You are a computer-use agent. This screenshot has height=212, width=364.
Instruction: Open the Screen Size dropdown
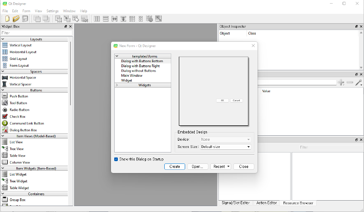point(226,147)
